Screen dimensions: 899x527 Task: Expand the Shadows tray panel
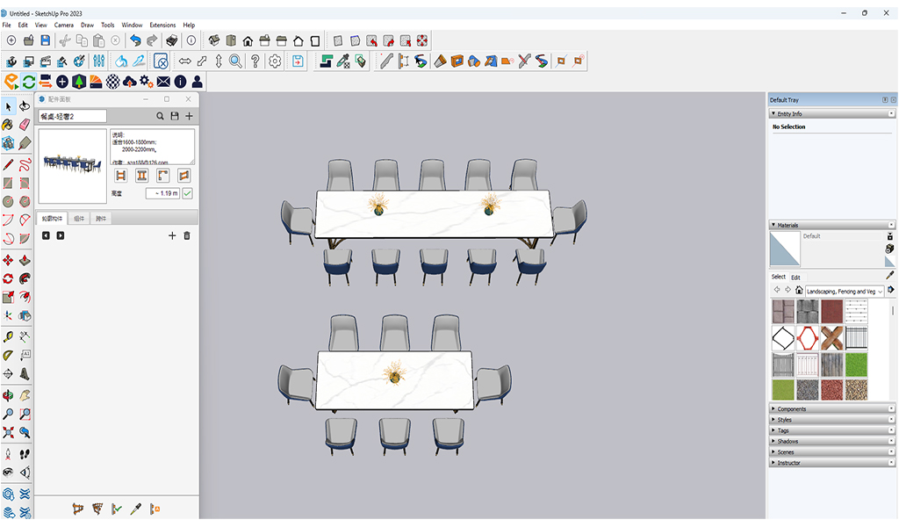click(x=788, y=442)
